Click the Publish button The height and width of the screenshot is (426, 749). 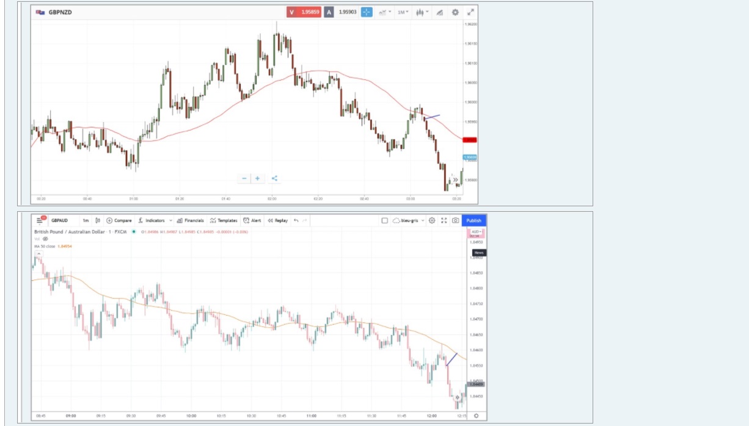pos(473,220)
